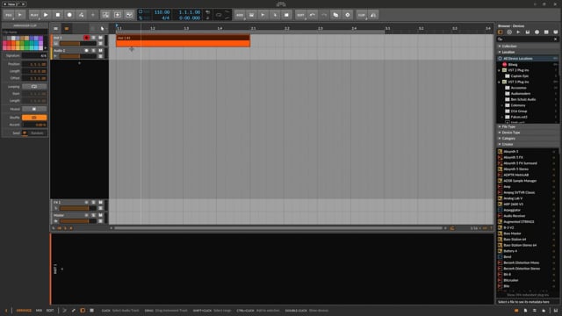Open the ADD menu button in toolbar

[x=240, y=15]
